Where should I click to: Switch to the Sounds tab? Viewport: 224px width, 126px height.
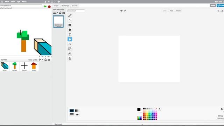75,6
